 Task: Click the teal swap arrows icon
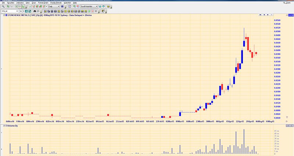[30, 11]
